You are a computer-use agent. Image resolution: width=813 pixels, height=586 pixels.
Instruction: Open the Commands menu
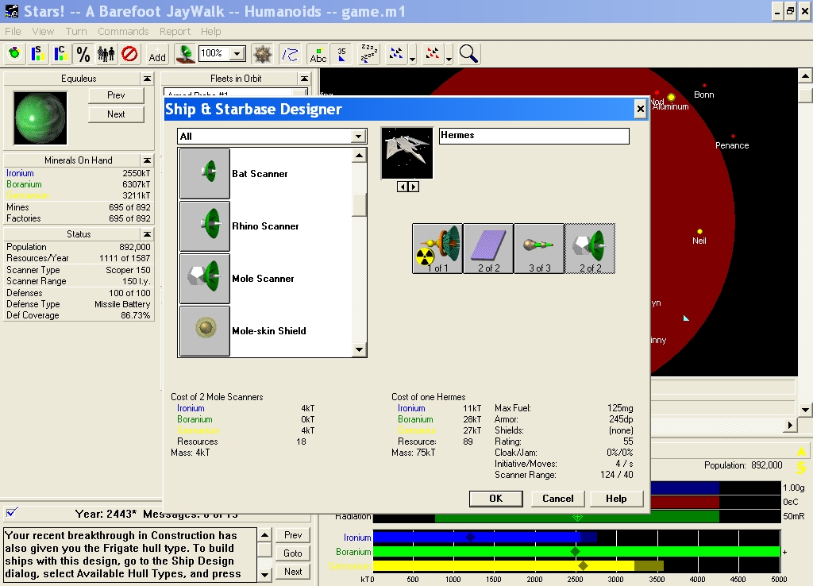tap(123, 32)
